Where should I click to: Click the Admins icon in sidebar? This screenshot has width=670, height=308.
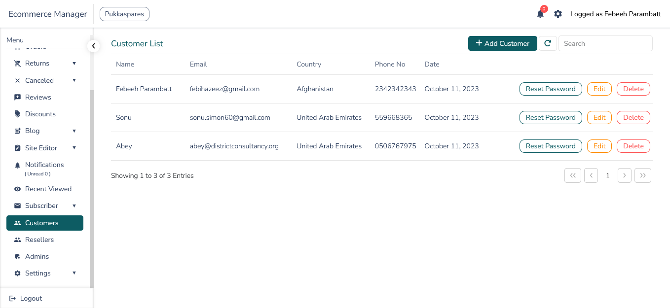pos(18,256)
